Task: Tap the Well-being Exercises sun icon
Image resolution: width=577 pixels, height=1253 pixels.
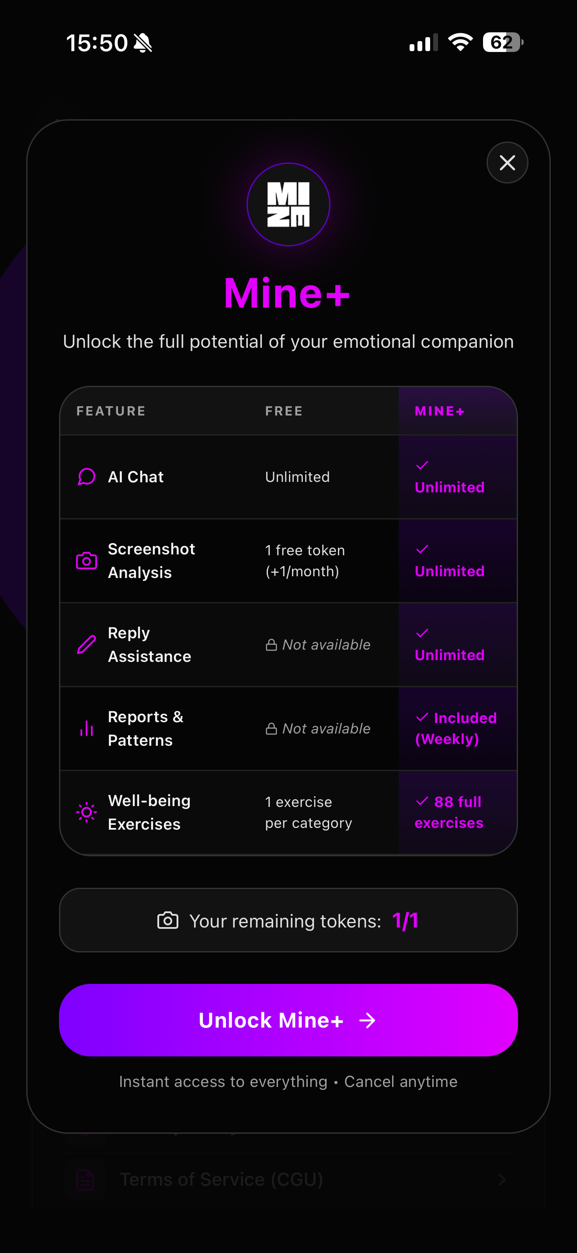Action: point(87,812)
